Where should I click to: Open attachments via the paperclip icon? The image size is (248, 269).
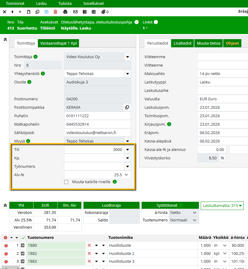[105, 12]
